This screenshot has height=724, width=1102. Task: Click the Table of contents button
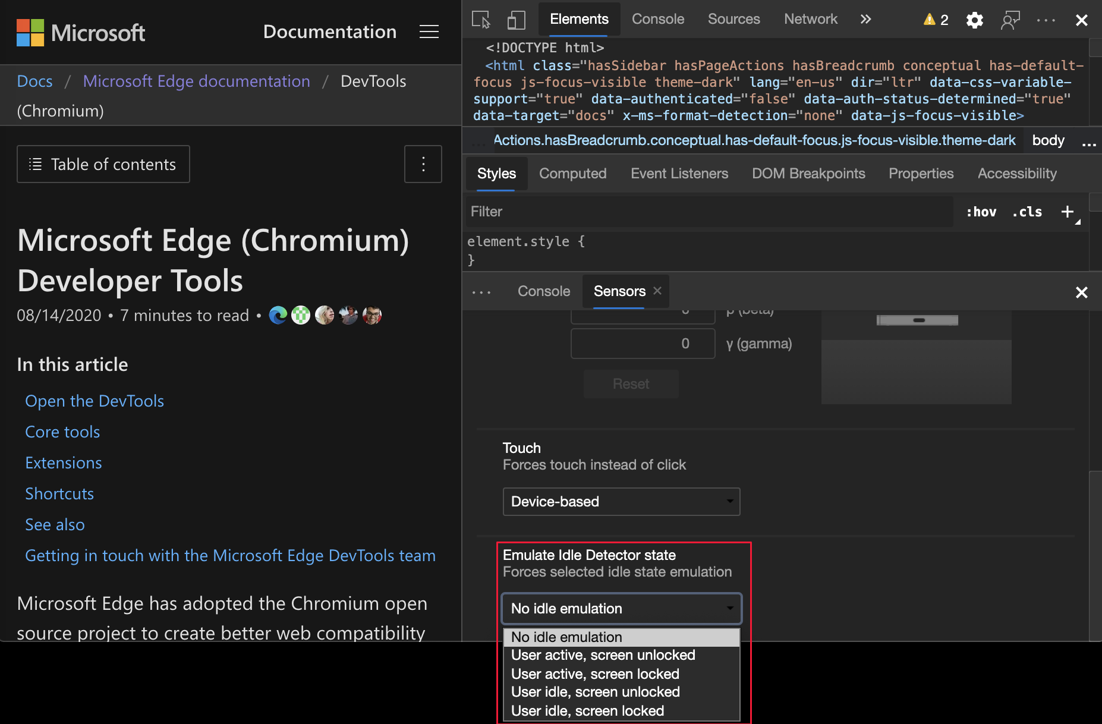pos(103,164)
